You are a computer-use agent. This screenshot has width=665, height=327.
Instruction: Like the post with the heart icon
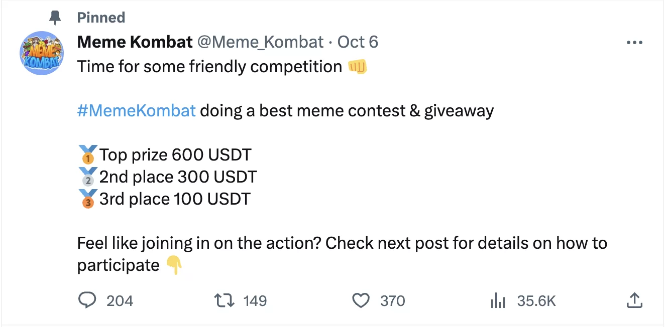(360, 300)
